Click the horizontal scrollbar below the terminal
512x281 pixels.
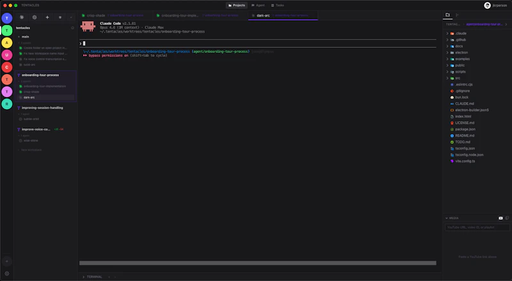tap(258, 262)
